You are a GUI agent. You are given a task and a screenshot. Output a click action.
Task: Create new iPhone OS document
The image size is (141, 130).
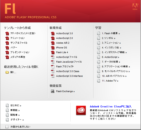[61, 48]
